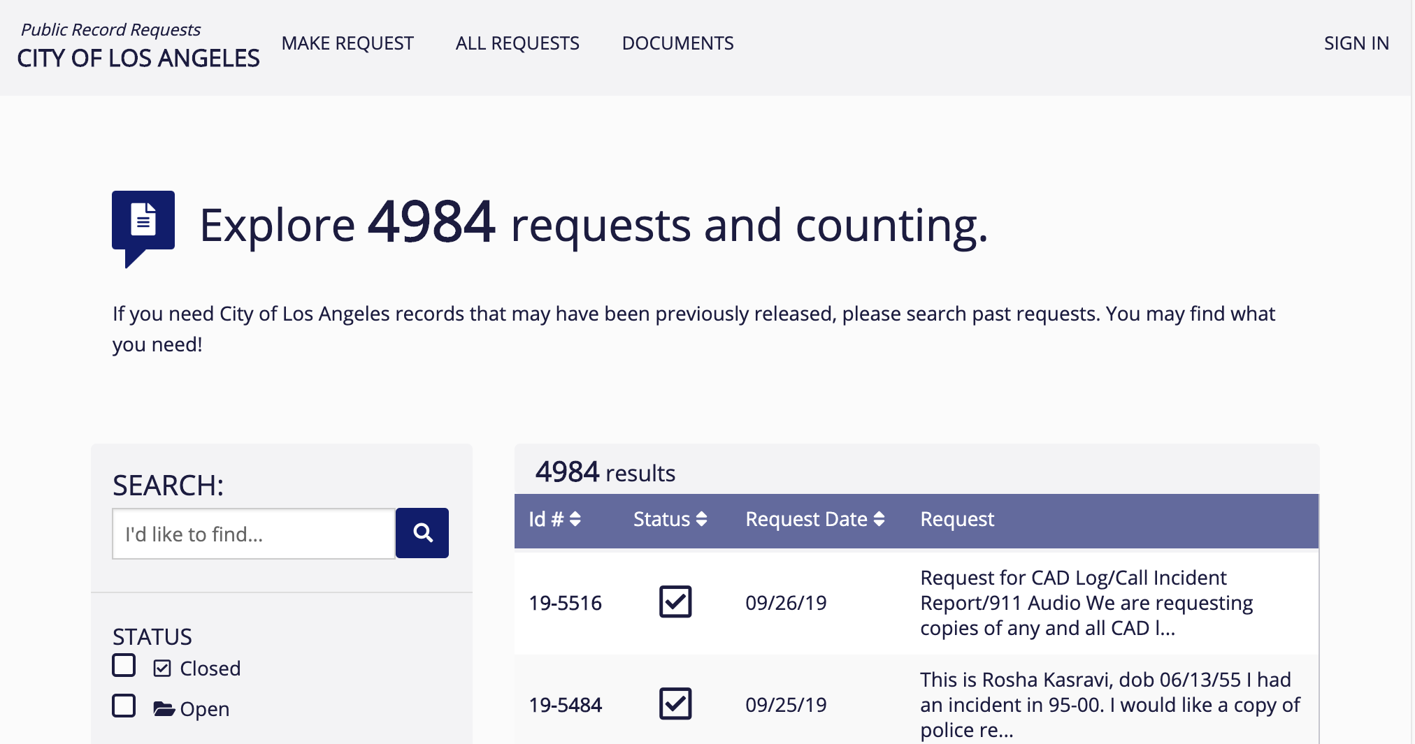Sort results by Request Date column
1415x744 pixels.
(815, 519)
